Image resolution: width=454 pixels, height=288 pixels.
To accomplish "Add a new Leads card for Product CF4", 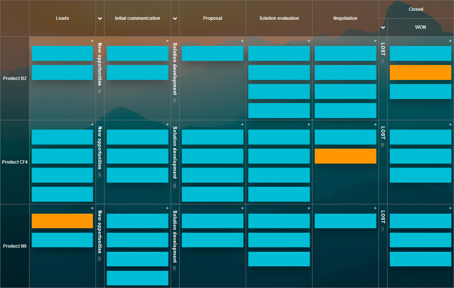I will pos(92,124).
